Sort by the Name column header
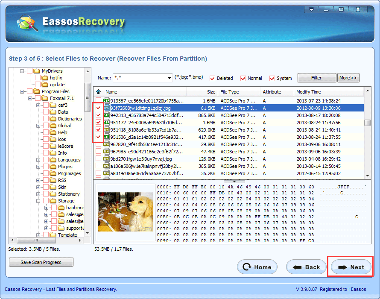 coord(145,92)
